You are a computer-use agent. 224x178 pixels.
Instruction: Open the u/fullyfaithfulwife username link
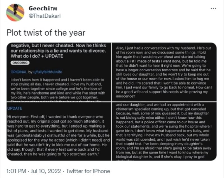[48, 72]
